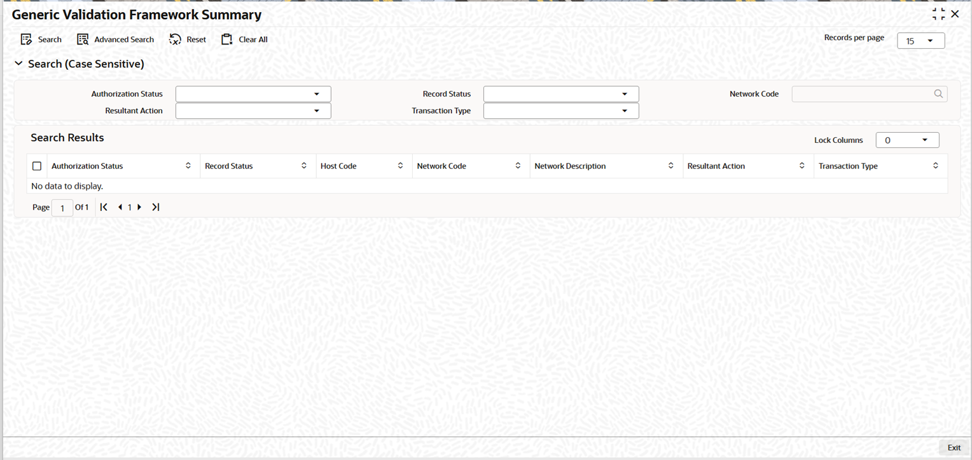
Task: Collapse the Search (Case Sensitive) section
Action: [x=18, y=64]
